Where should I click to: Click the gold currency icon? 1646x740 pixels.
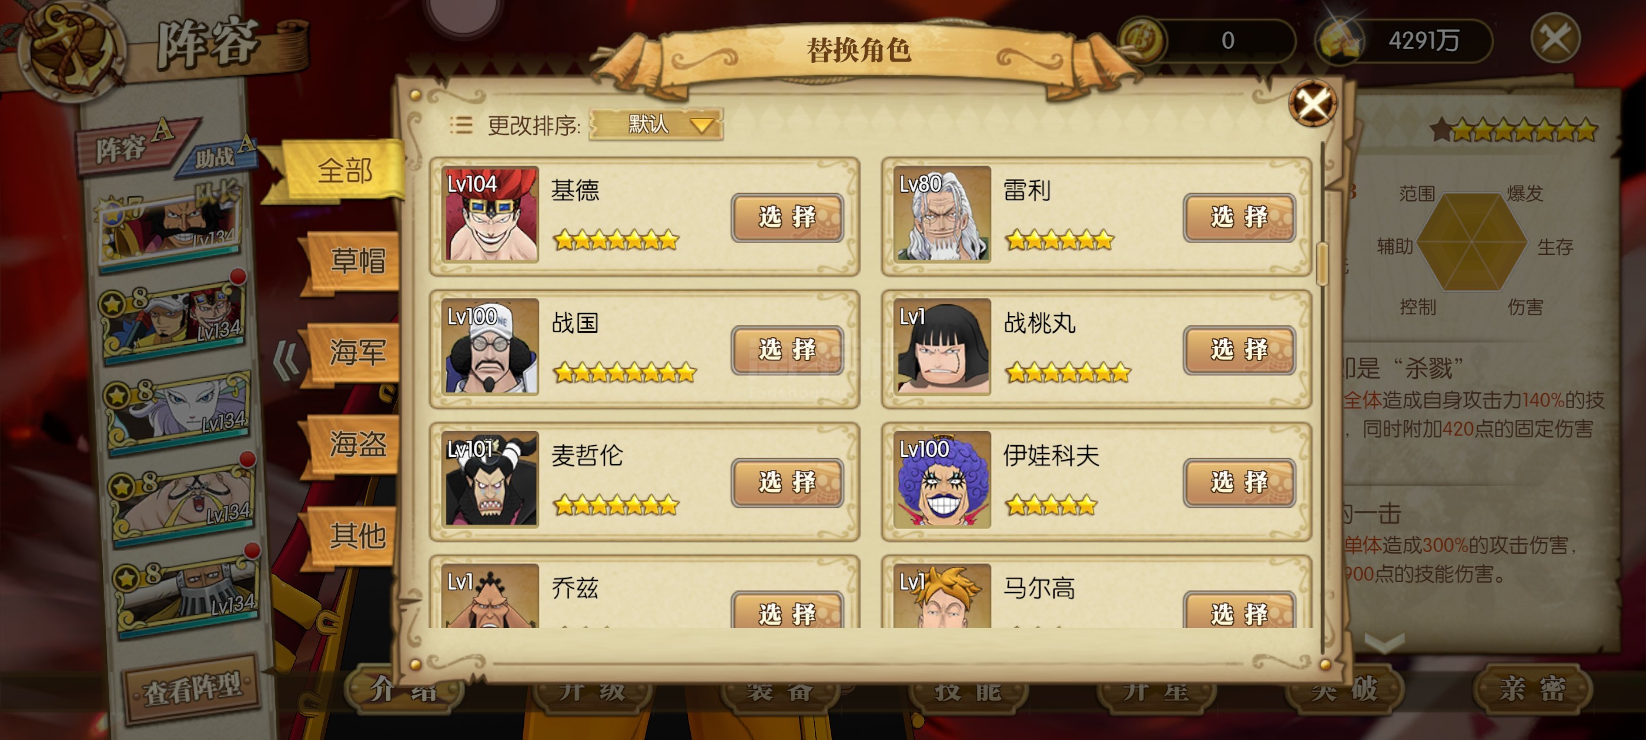click(1339, 41)
